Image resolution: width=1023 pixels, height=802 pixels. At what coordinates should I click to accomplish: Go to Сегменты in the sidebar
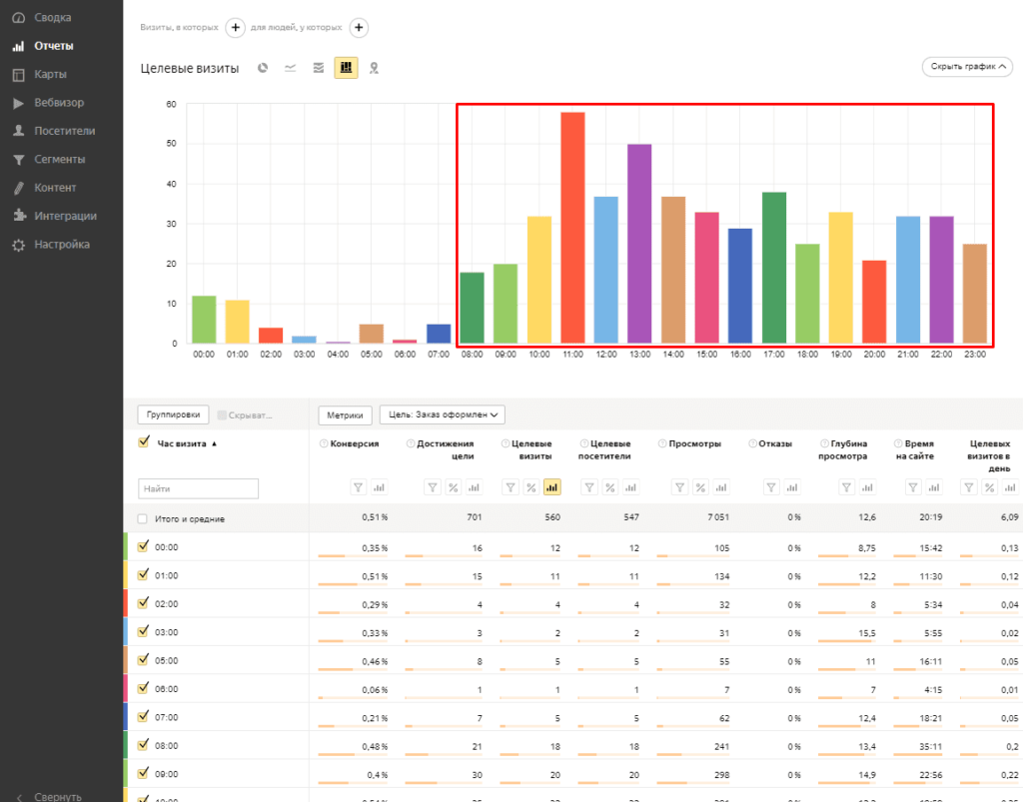tap(59, 159)
